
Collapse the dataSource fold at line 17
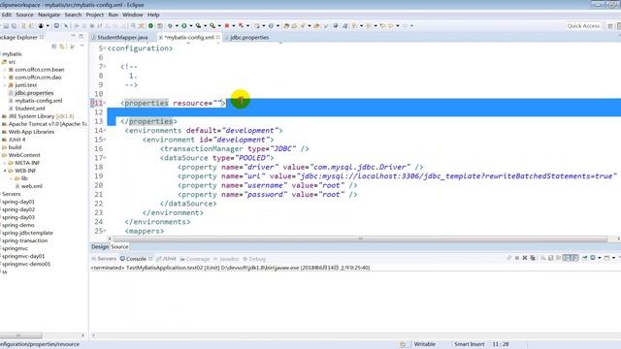105,157
